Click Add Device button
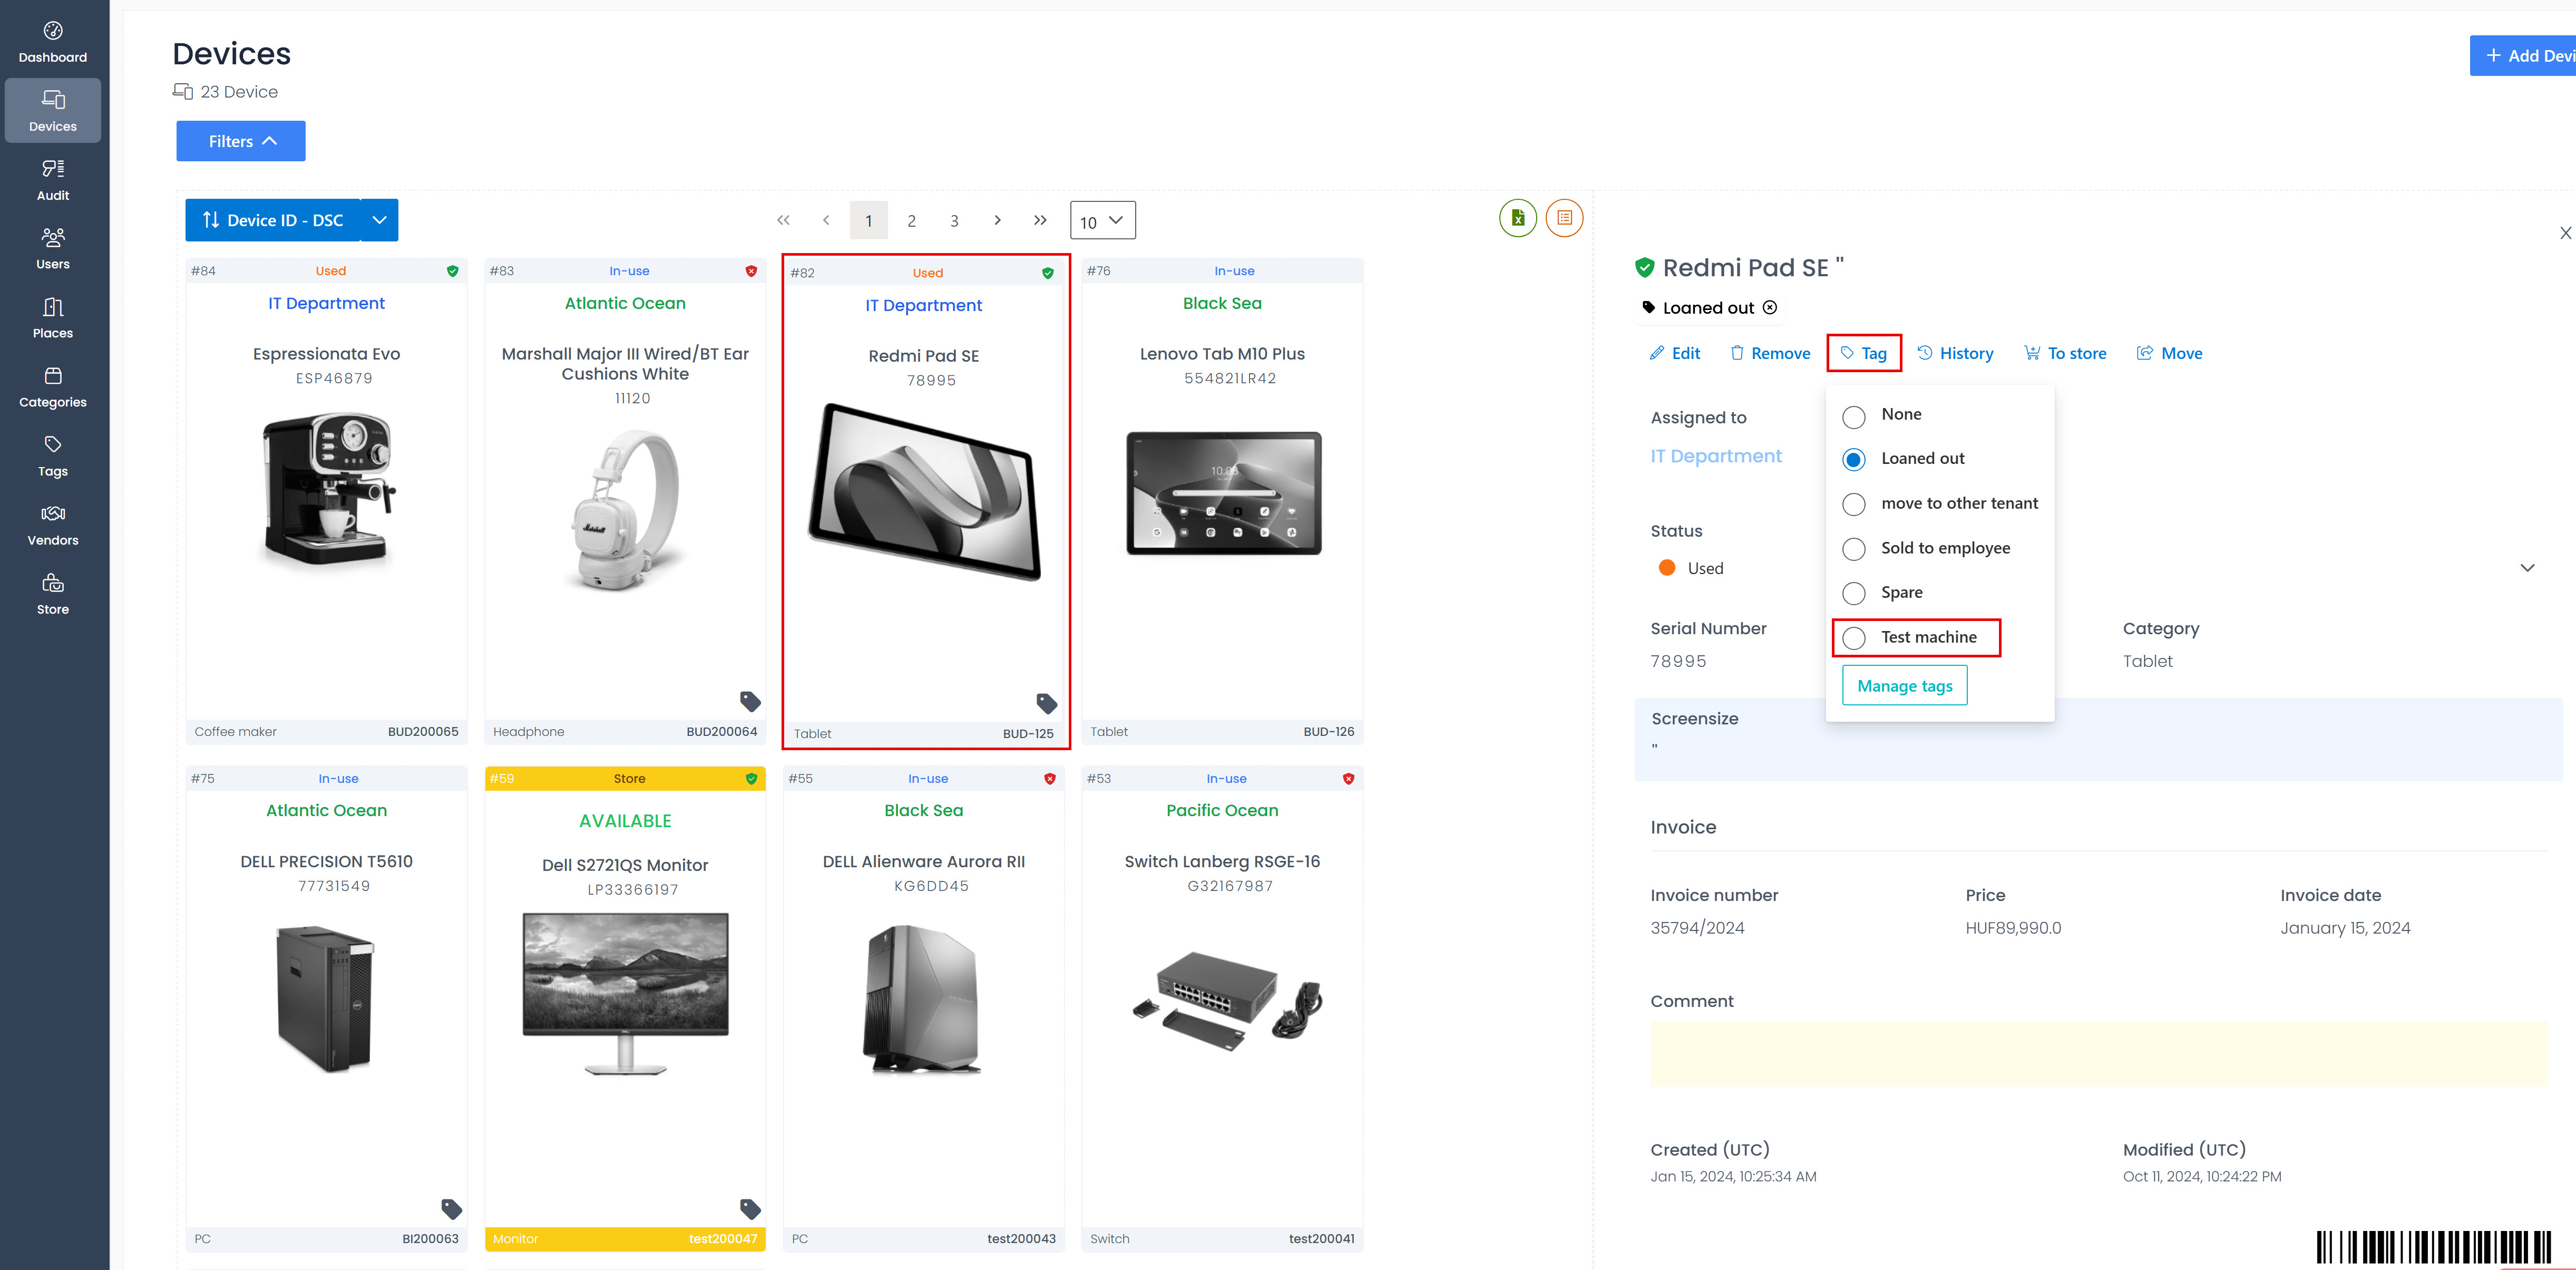Viewport: 2576px width, 1270px height. 2523,56
